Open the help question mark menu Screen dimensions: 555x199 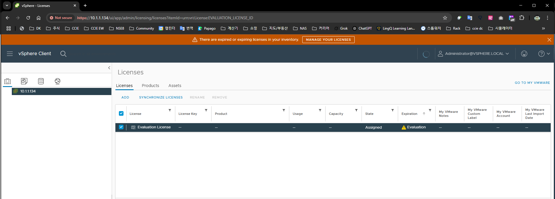point(544,54)
